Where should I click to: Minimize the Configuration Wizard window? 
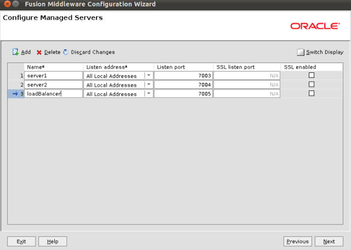(16, 4)
